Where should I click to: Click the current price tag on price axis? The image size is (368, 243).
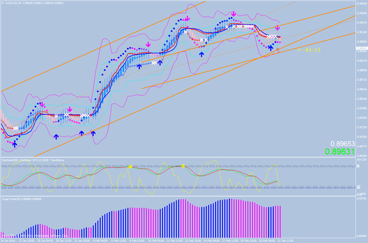[x=361, y=49]
